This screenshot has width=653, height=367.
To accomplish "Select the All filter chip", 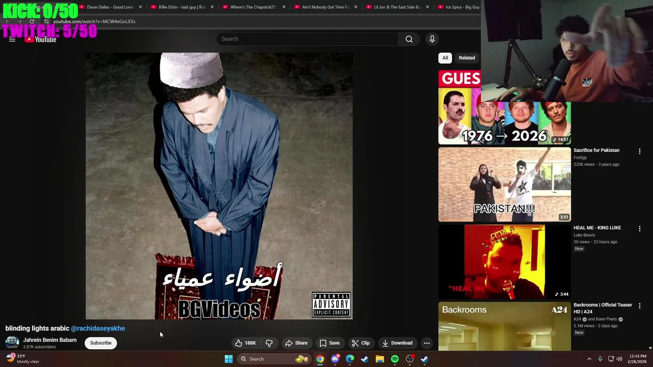I will [445, 58].
